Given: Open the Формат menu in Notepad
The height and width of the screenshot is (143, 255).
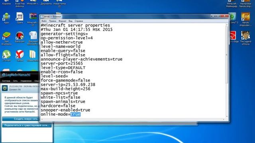Looking at the screenshot, I should pos(63,21).
